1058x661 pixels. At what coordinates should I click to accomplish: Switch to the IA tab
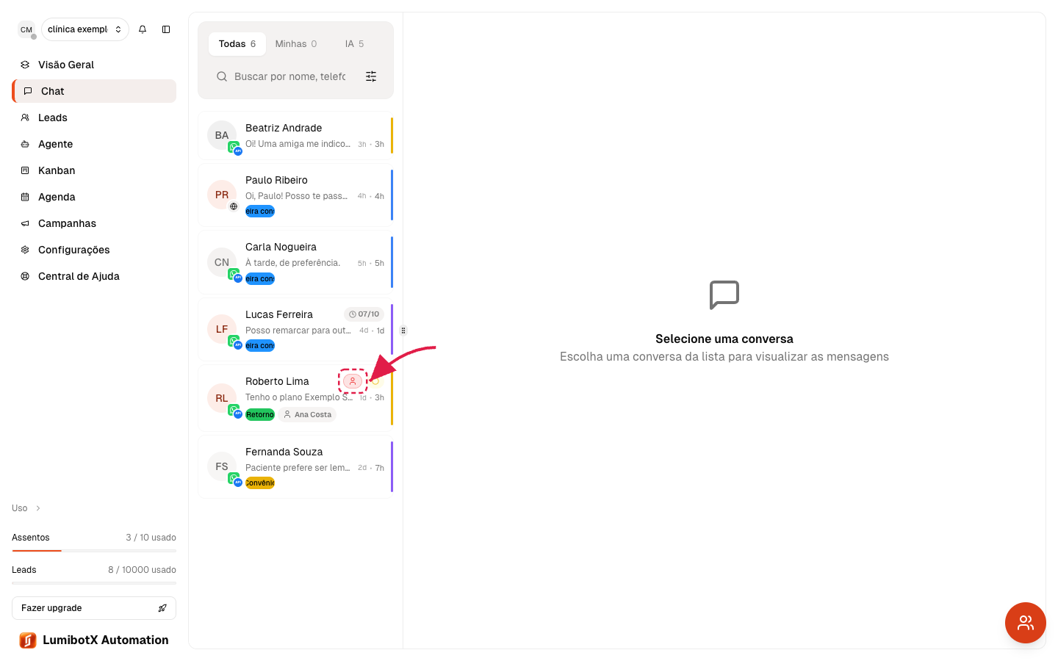354,44
